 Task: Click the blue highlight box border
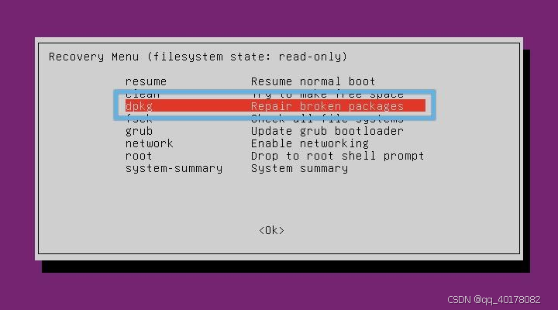274,91
